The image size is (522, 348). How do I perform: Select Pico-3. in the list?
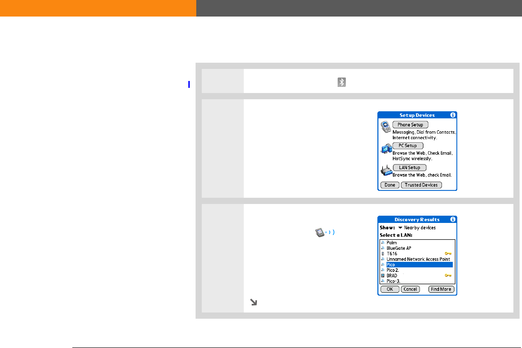click(x=393, y=281)
